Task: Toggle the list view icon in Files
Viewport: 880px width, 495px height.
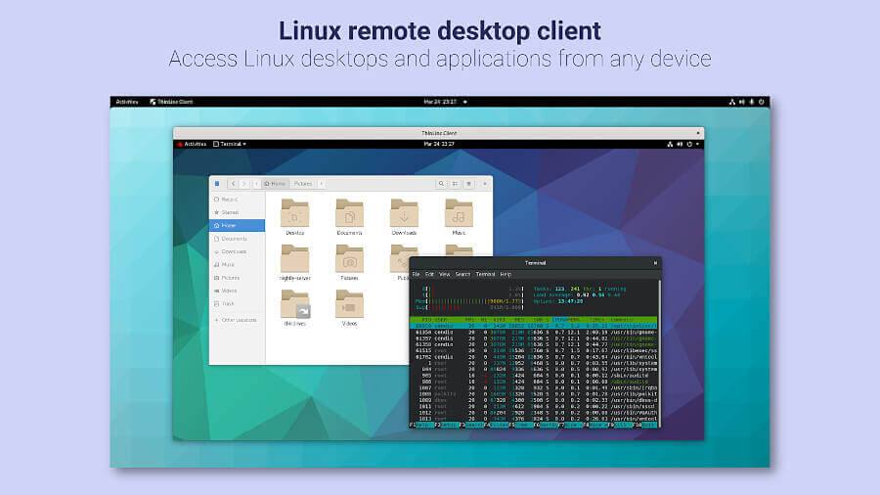Action: [x=456, y=183]
